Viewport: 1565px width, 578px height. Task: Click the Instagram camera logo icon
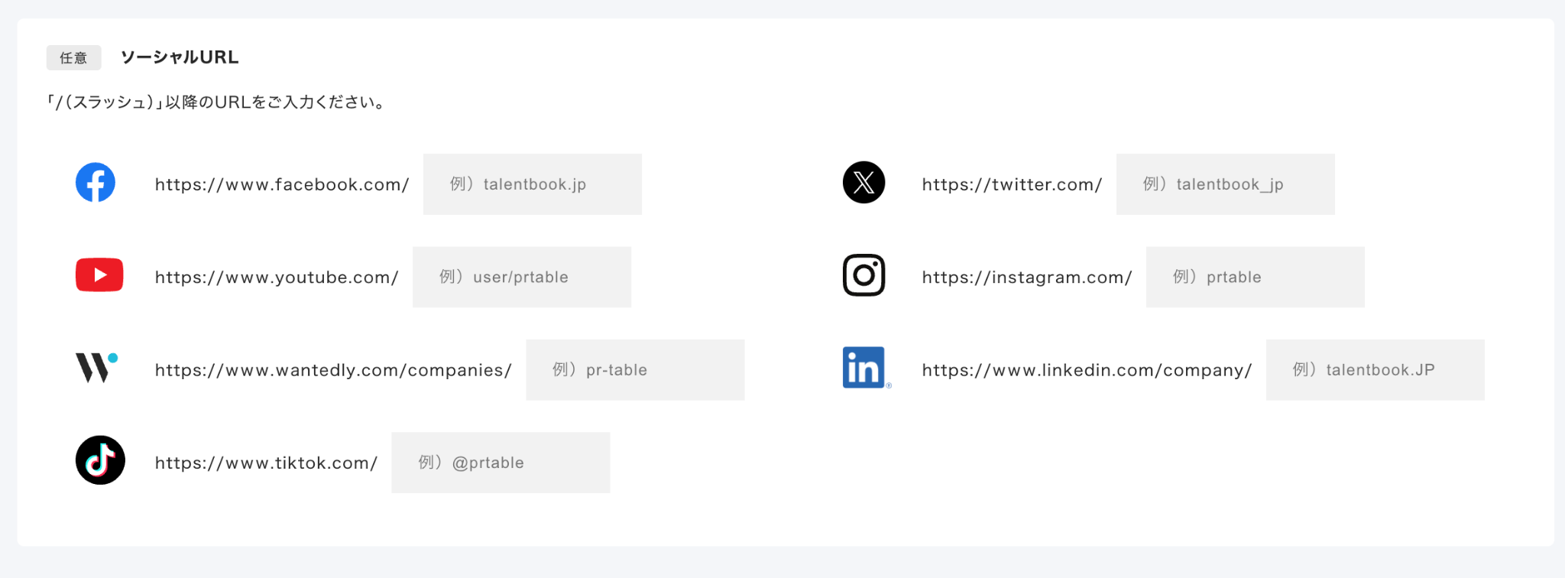864,275
